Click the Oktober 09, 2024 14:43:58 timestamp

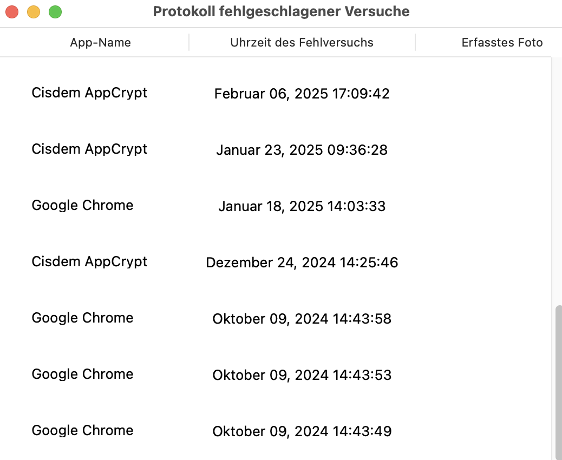click(302, 319)
